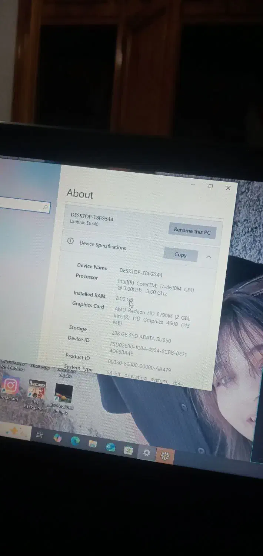Launch 3D Pool Ball Infinity shortcut

pos(62,399)
